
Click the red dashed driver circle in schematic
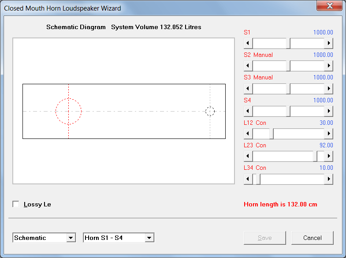[x=68, y=111]
